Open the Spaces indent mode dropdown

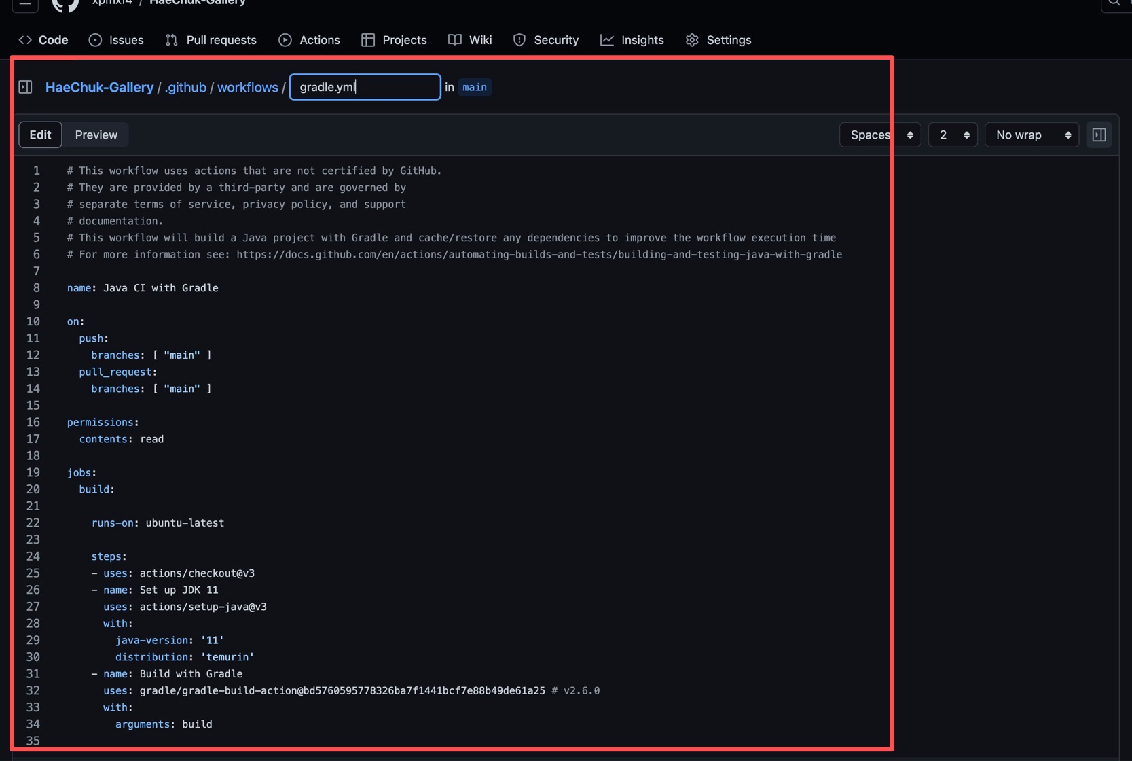pos(880,135)
